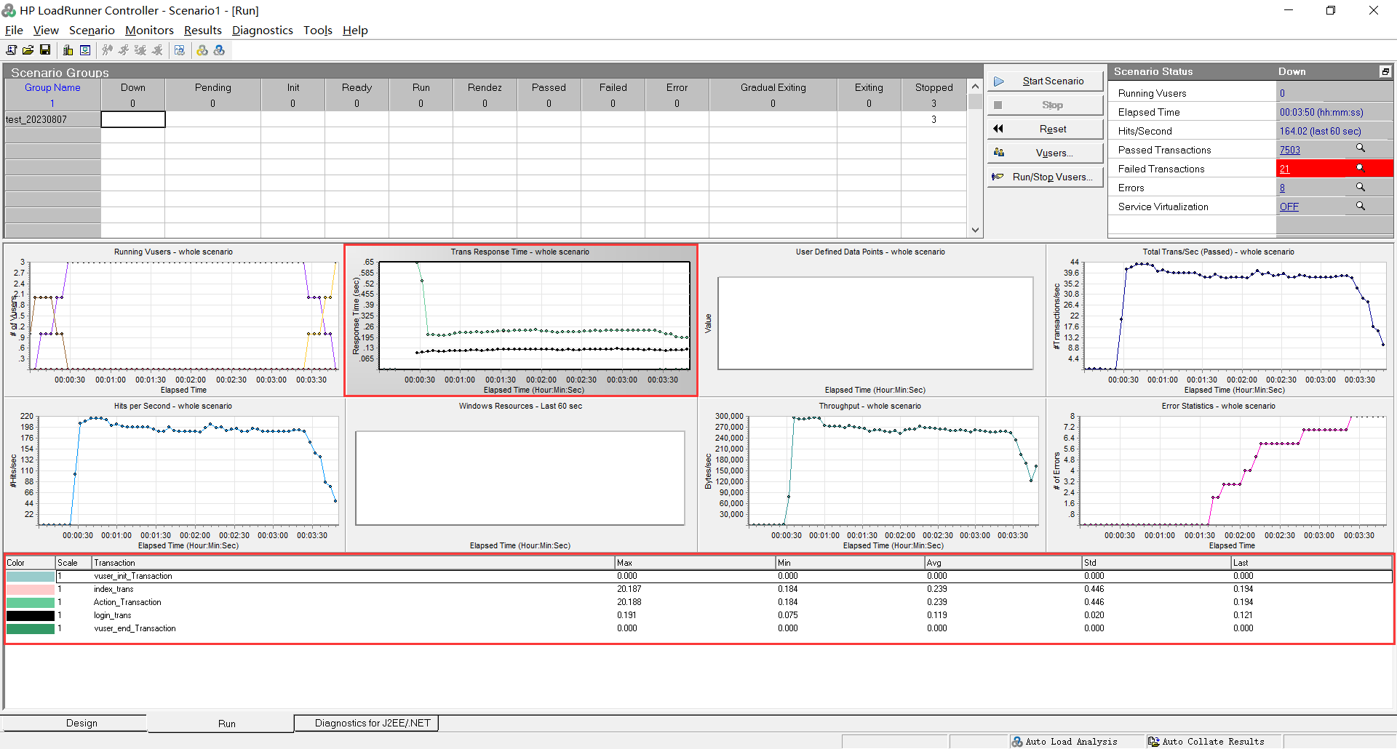This screenshot has width=1397, height=749.
Task: Click the yellow linked-rings toolbar icon
Action: (202, 50)
